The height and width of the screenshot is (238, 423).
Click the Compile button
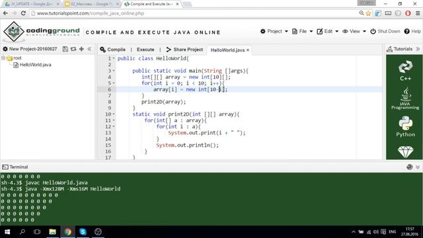point(113,50)
